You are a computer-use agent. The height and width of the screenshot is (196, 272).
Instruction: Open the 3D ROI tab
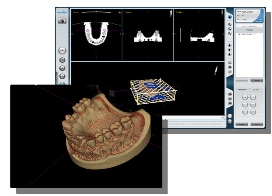tap(256, 90)
